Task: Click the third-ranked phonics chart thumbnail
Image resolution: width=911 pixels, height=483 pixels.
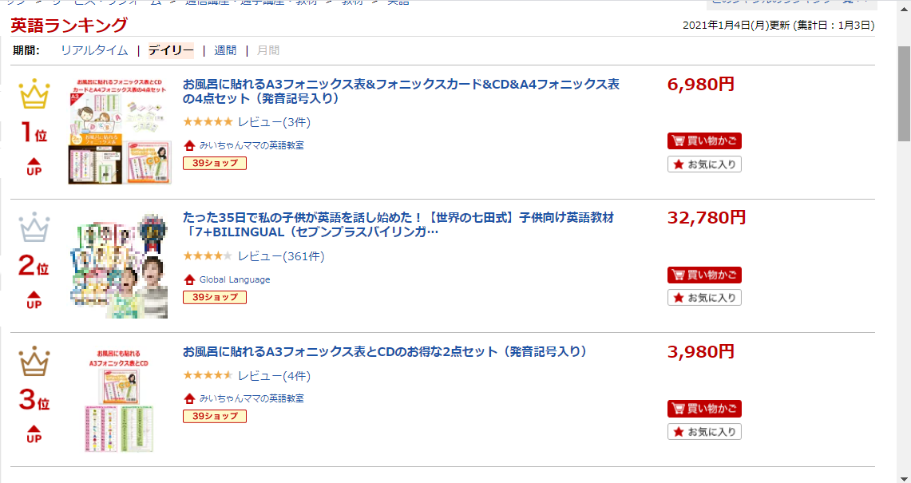Action: point(120,400)
